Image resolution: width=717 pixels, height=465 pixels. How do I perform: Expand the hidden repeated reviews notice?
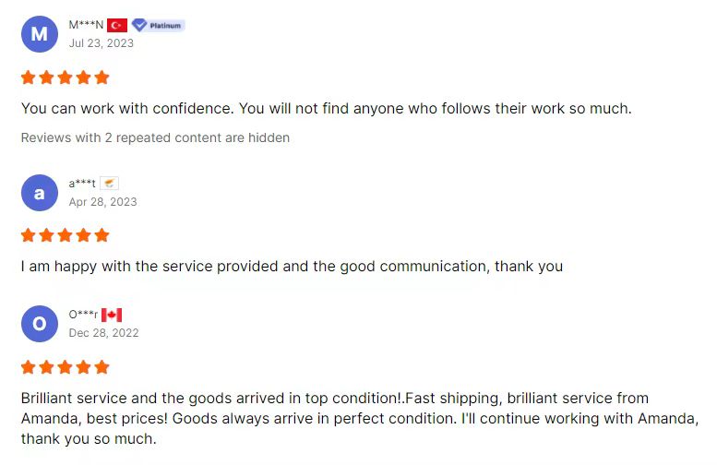click(x=155, y=137)
